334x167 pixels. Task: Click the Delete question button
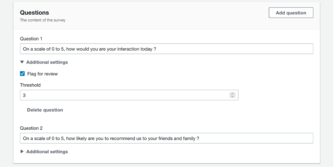[x=45, y=110]
